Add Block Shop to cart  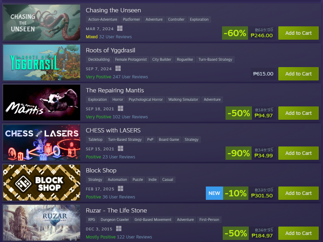[298, 193]
